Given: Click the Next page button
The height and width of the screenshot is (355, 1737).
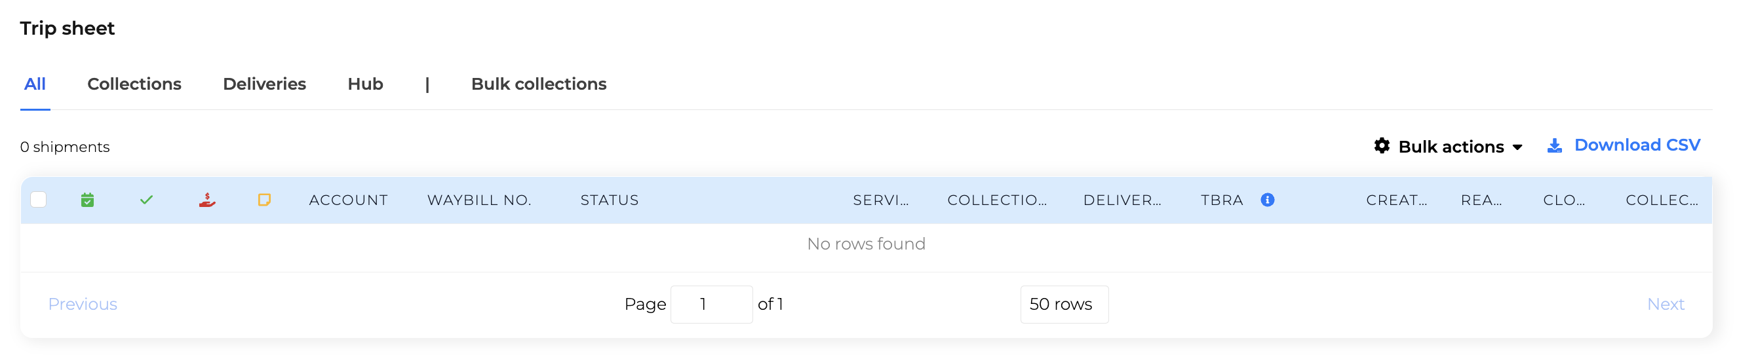Looking at the screenshot, I should click(x=1666, y=305).
